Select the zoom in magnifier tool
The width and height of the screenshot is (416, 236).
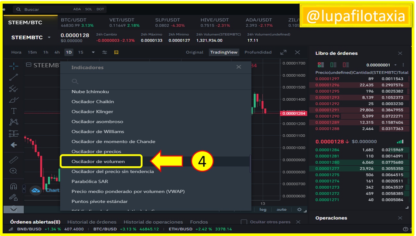coord(14,171)
